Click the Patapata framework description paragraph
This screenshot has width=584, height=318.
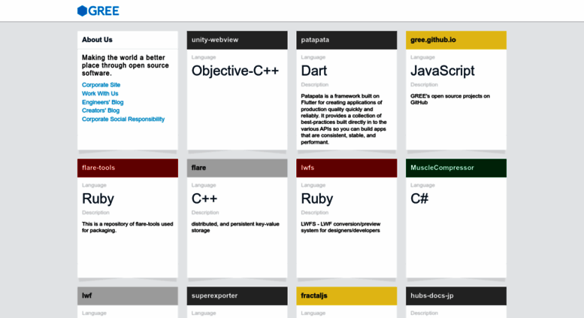(x=343, y=120)
